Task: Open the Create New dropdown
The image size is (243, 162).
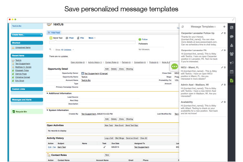Action: (x=27, y=35)
